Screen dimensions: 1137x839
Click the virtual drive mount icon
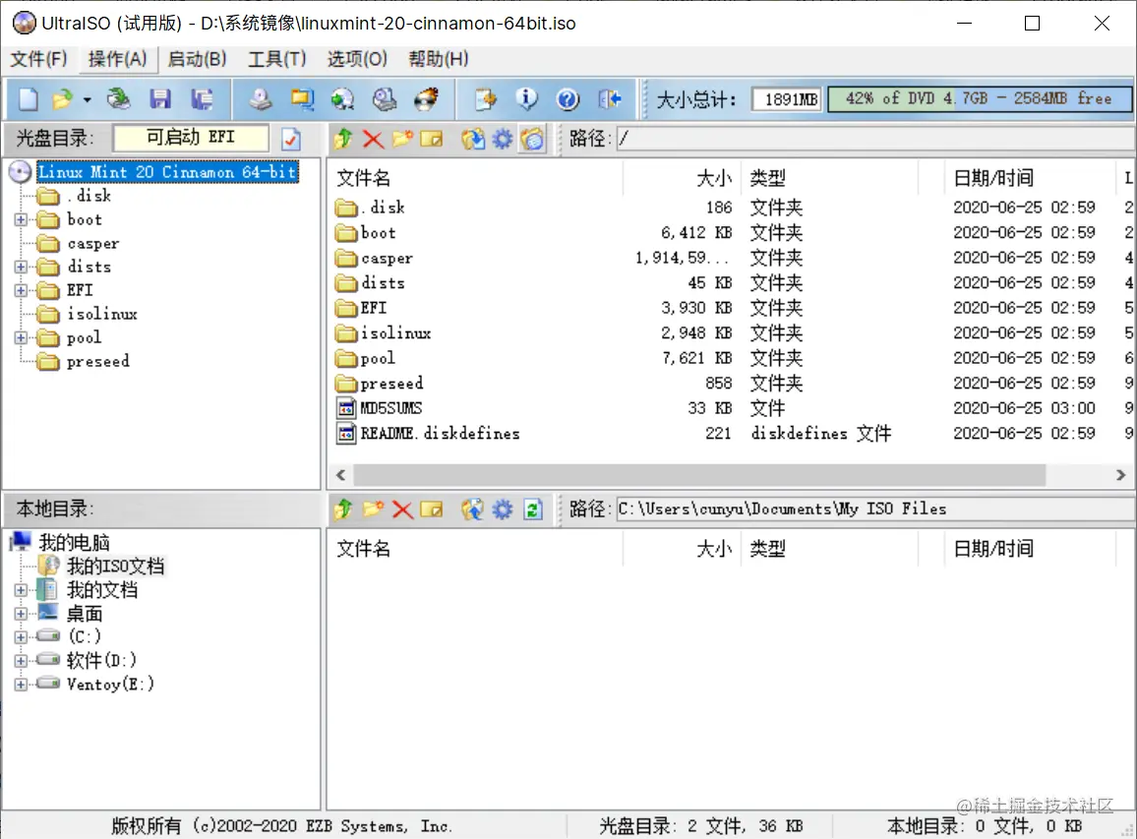tap(385, 98)
